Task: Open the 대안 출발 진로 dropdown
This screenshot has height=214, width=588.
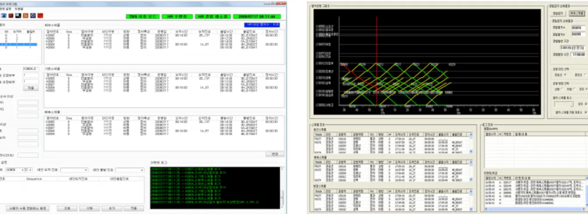Action: pyautogui.click(x=129, y=169)
